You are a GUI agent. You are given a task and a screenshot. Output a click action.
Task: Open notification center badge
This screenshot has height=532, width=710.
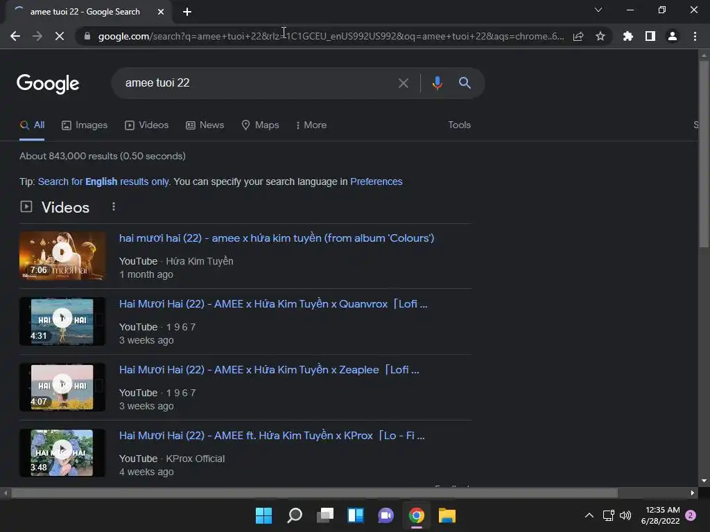coord(691,515)
